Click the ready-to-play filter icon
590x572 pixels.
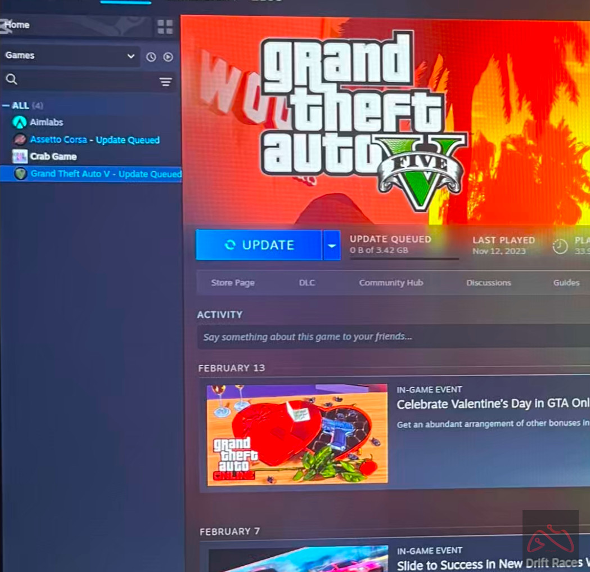point(168,57)
